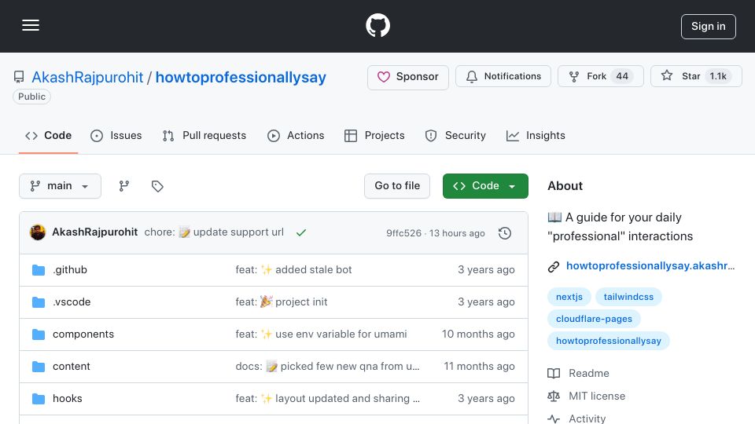755x424 pixels.
Task: Open 'use env variable for umami' commit
Action: pos(321,334)
